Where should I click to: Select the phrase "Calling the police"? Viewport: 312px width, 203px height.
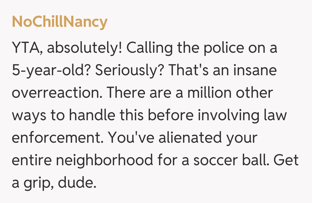(185, 48)
